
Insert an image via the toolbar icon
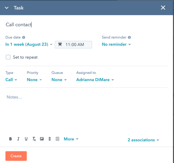click(42, 139)
